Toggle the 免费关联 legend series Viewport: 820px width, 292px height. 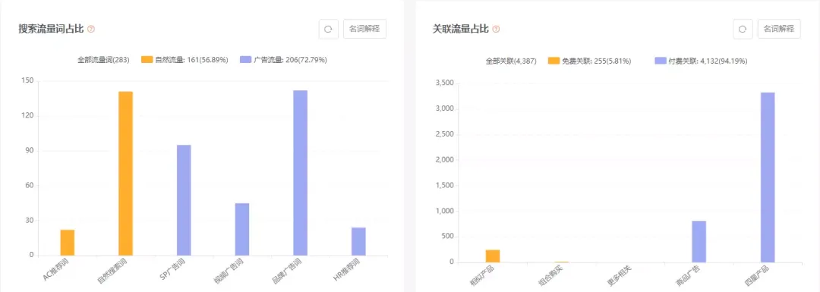click(589, 61)
